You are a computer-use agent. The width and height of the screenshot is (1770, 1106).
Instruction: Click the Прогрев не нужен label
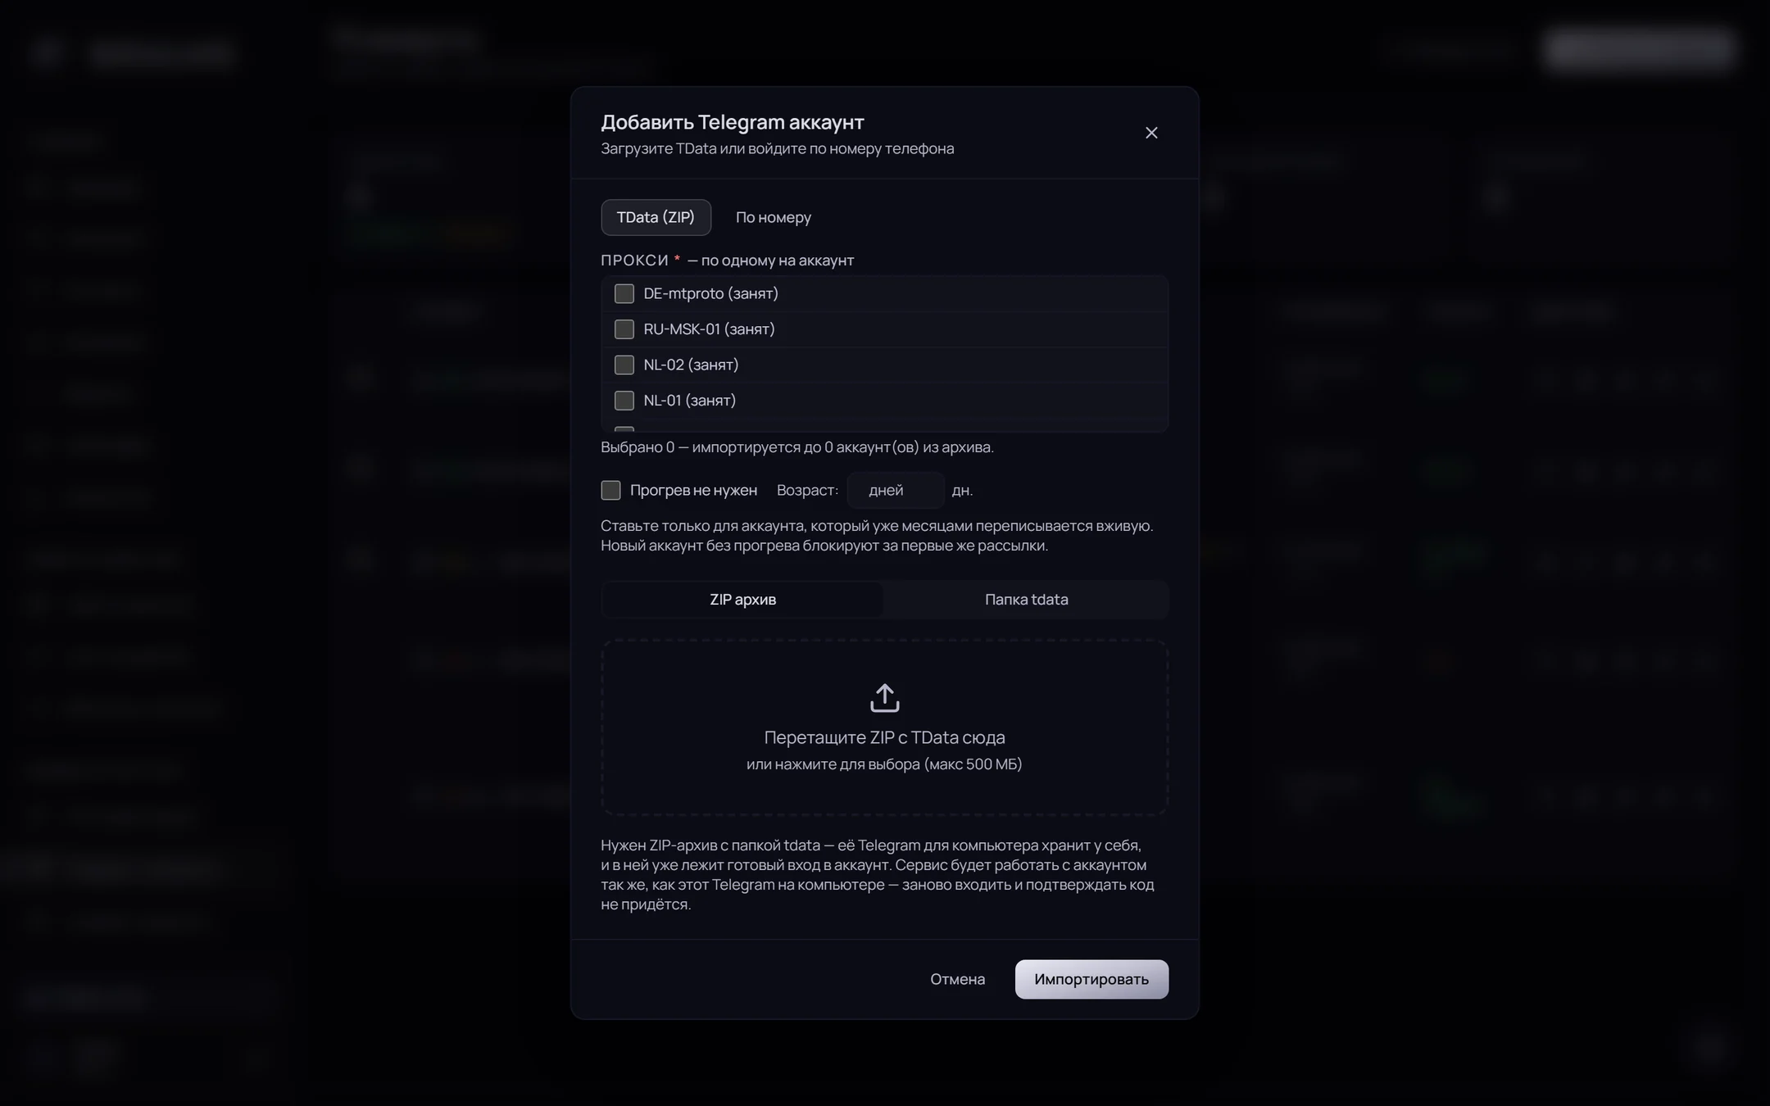[x=693, y=490]
